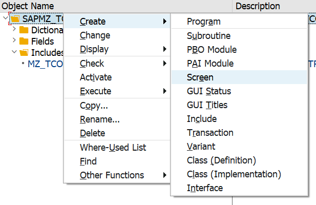This screenshot has height=205, width=316.
Task: Select Class (Definition) in Create submenu
Action: [239, 160]
